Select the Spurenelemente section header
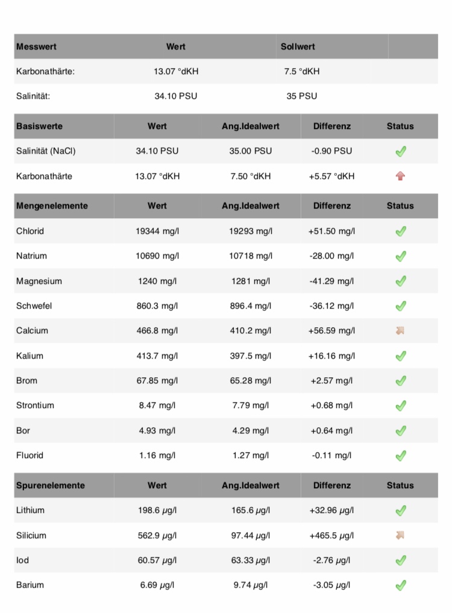 click(51, 485)
